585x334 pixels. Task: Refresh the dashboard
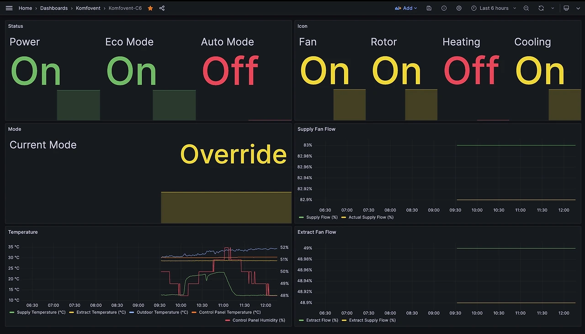(x=541, y=8)
